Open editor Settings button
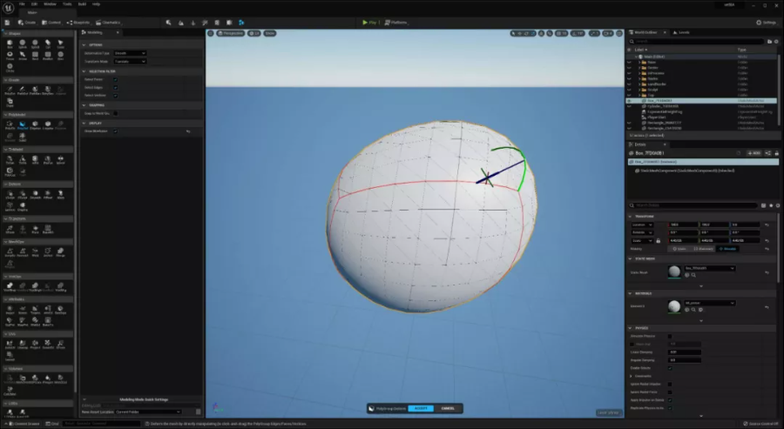The image size is (784, 429). (766, 23)
